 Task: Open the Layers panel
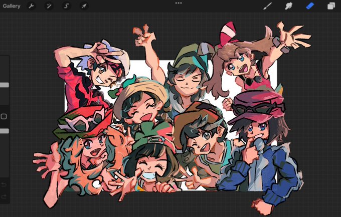pos(331,6)
